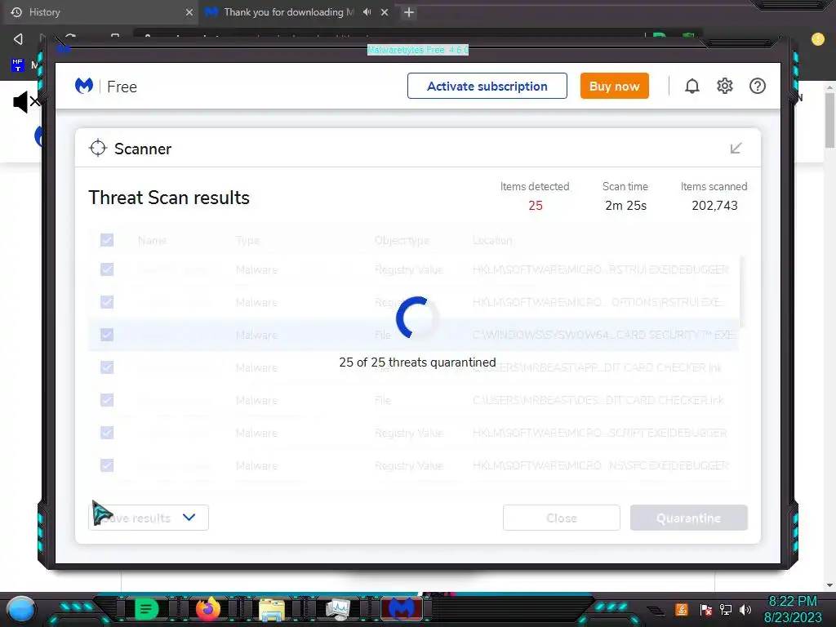Click Activate subscription button
Screen dimensions: 836x627
[487, 86]
